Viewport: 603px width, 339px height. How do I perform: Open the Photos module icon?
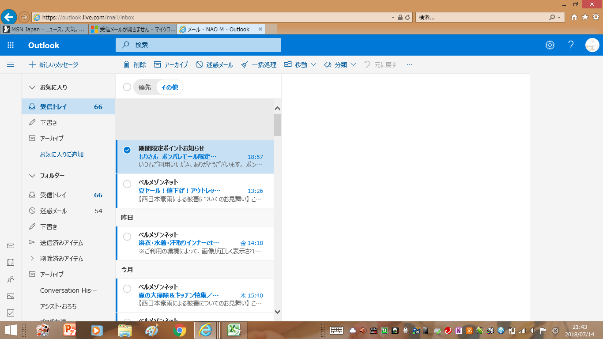[11, 296]
